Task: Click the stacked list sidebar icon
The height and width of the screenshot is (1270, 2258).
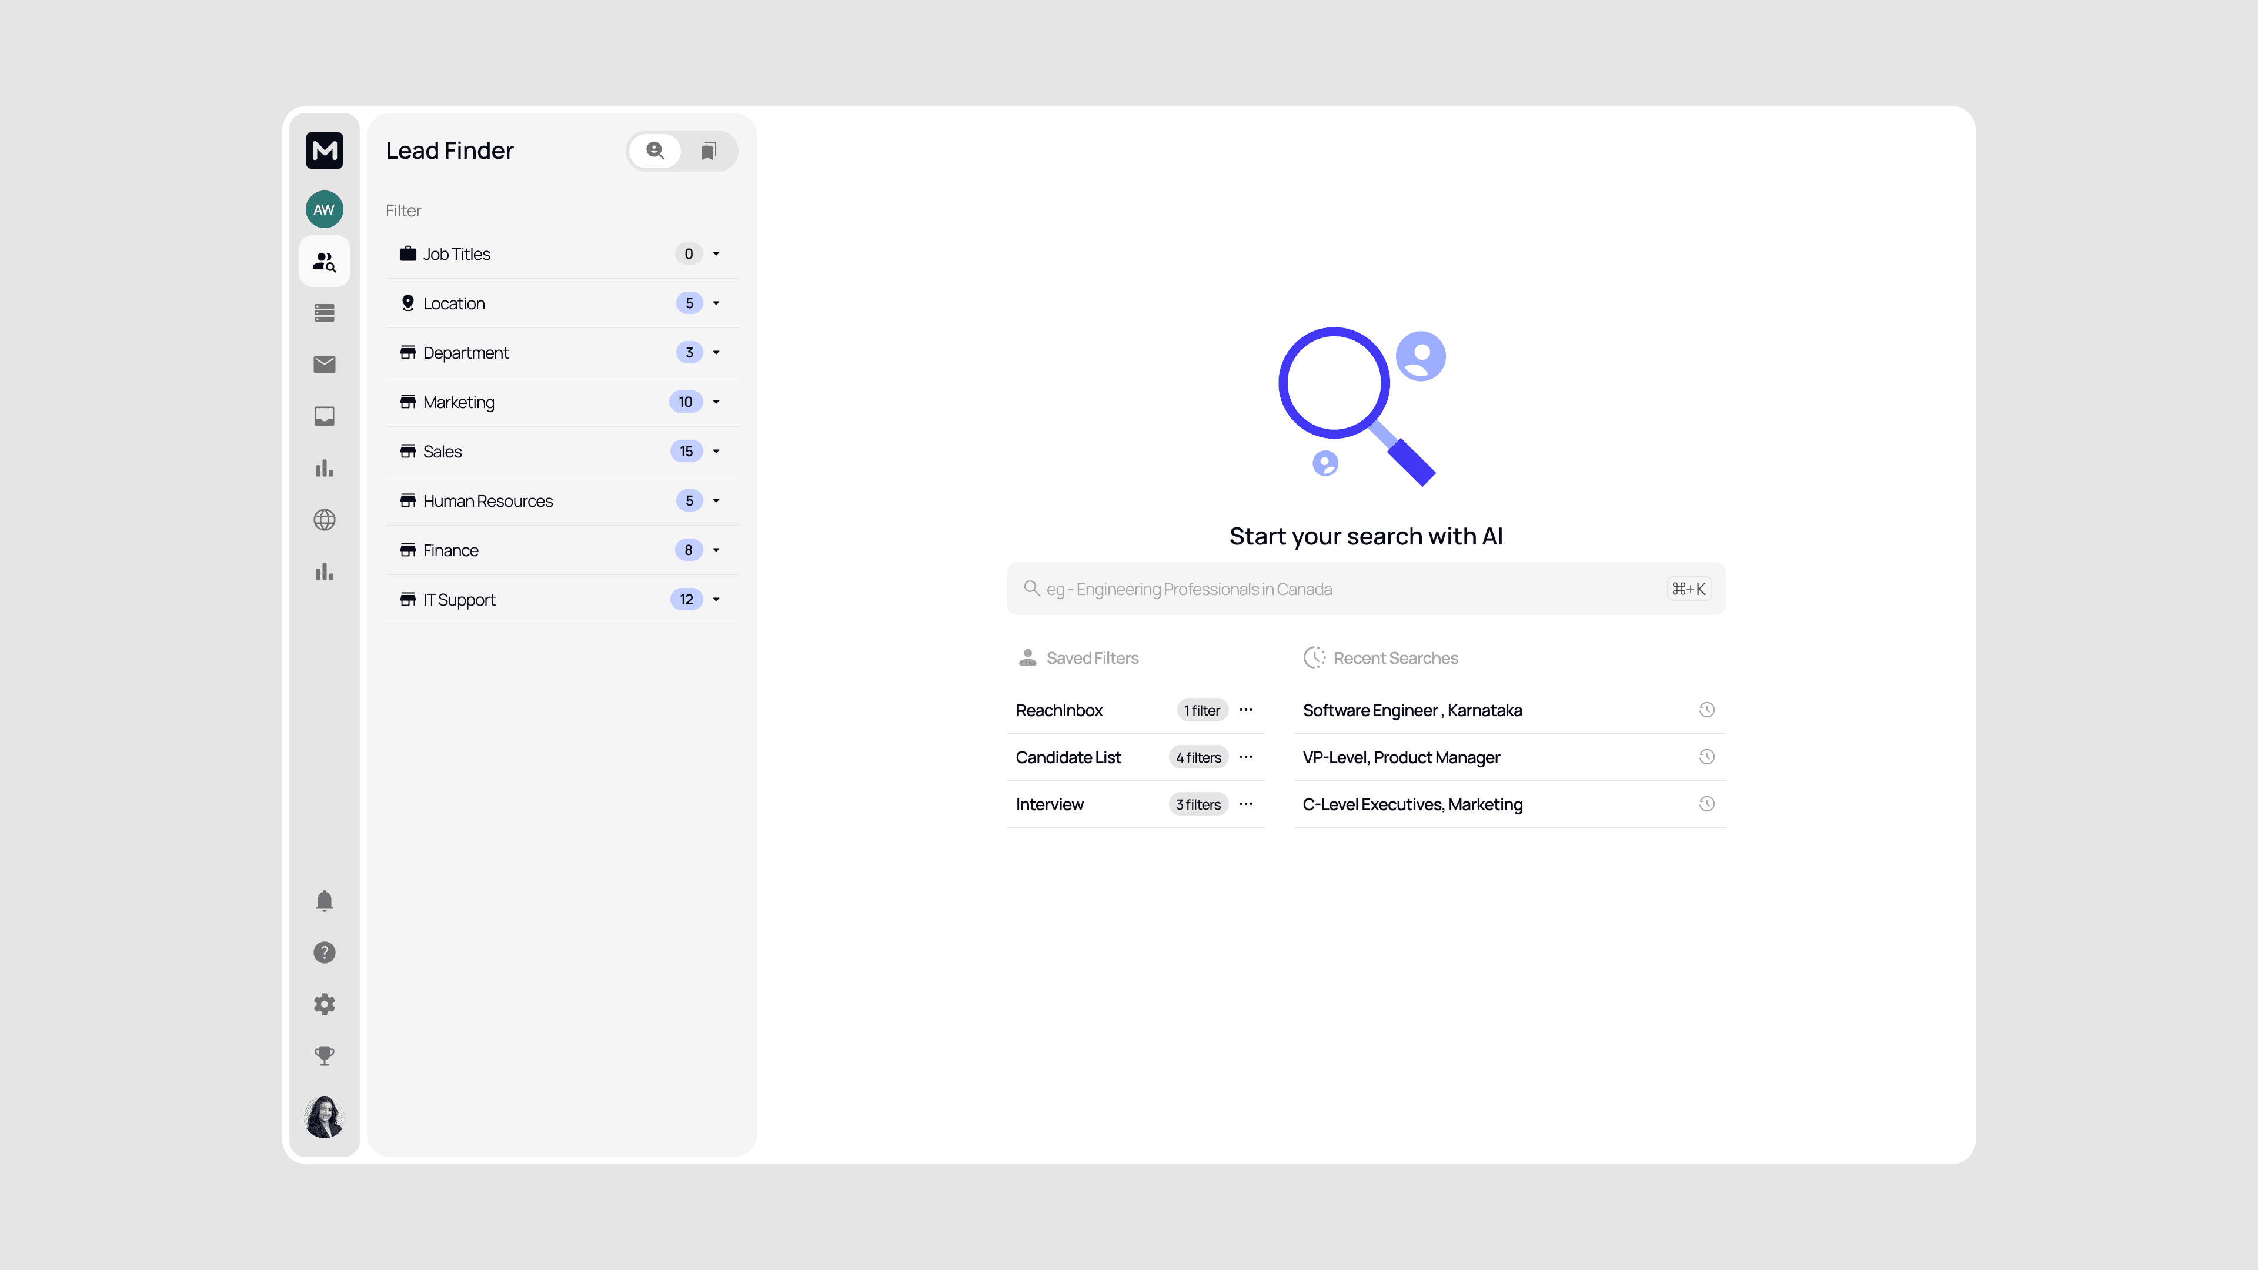Action: [x=325, y=313]
